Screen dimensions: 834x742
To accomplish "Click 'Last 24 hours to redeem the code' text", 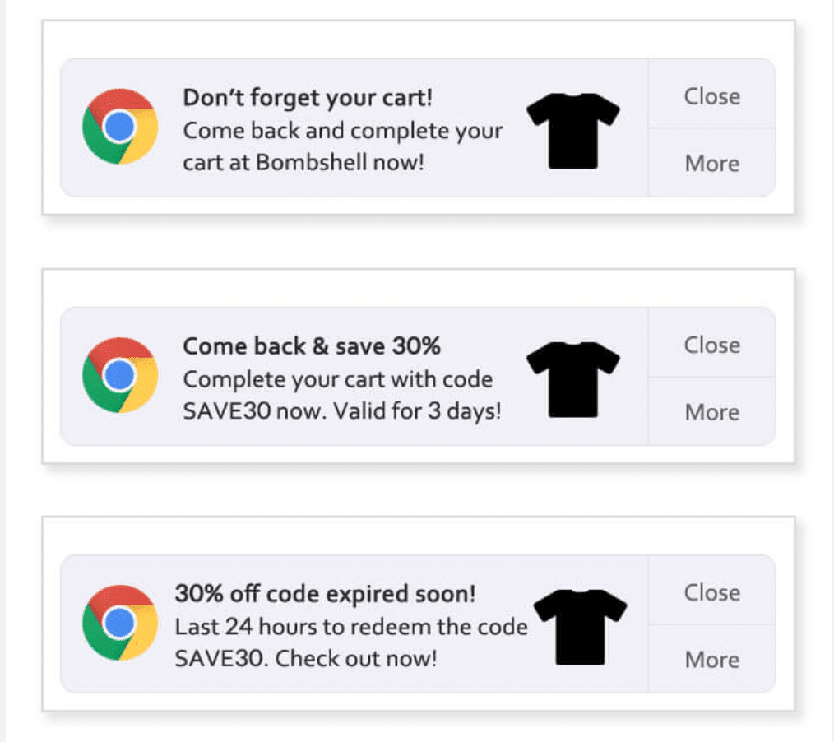I will 351,627.
